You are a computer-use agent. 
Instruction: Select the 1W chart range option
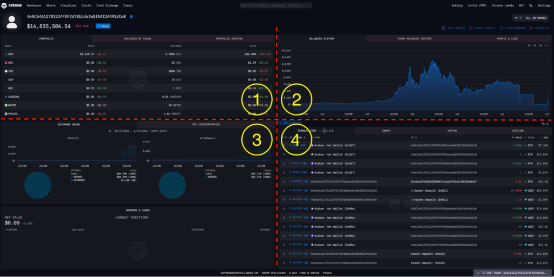coord(529,45)
